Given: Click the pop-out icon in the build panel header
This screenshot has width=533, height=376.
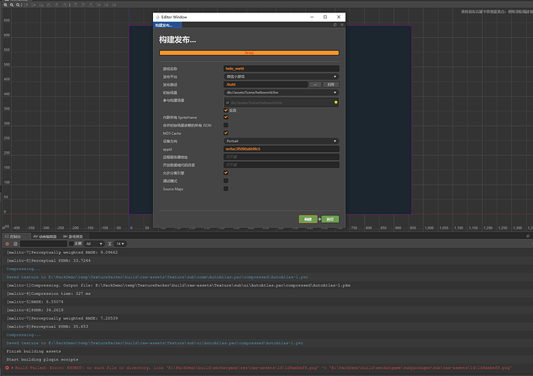Looking at the screenshot, I should click(334, 25).
